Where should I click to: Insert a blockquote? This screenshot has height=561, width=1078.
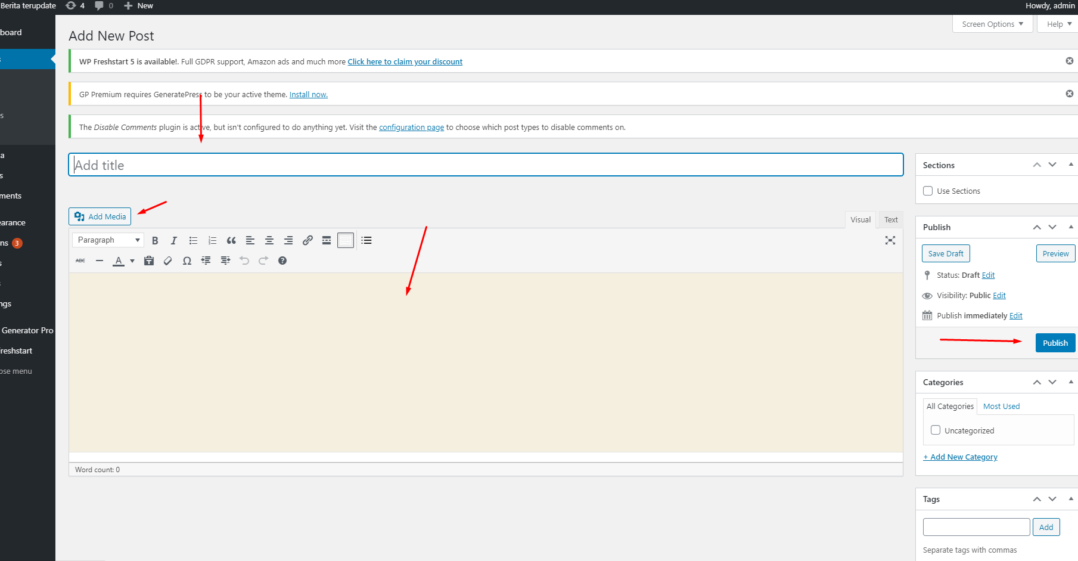point(231,240)
